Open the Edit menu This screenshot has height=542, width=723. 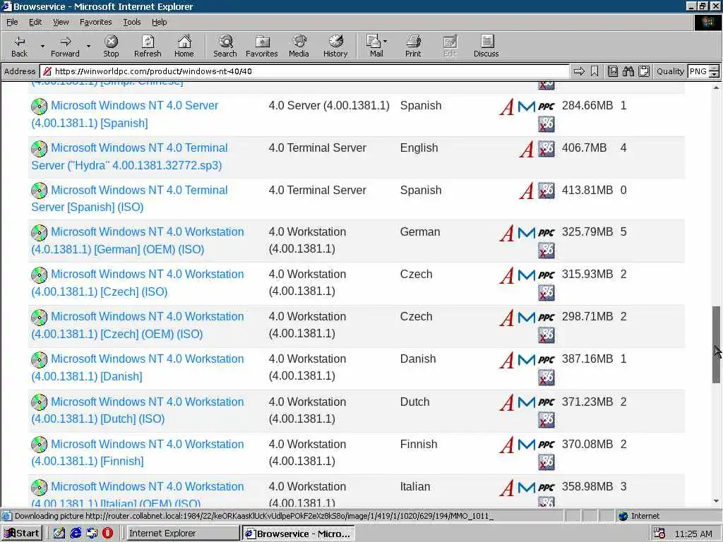[35, 22]
